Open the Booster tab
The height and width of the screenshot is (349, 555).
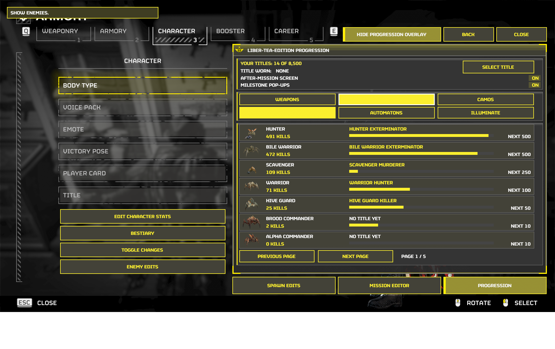pyautogui.click(x=238, y=34)
